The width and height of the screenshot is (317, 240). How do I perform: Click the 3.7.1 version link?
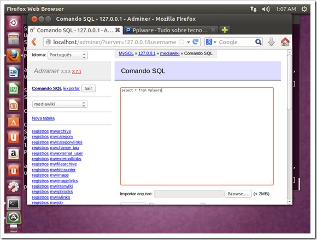pyautogui.click(x=77, y=71)
